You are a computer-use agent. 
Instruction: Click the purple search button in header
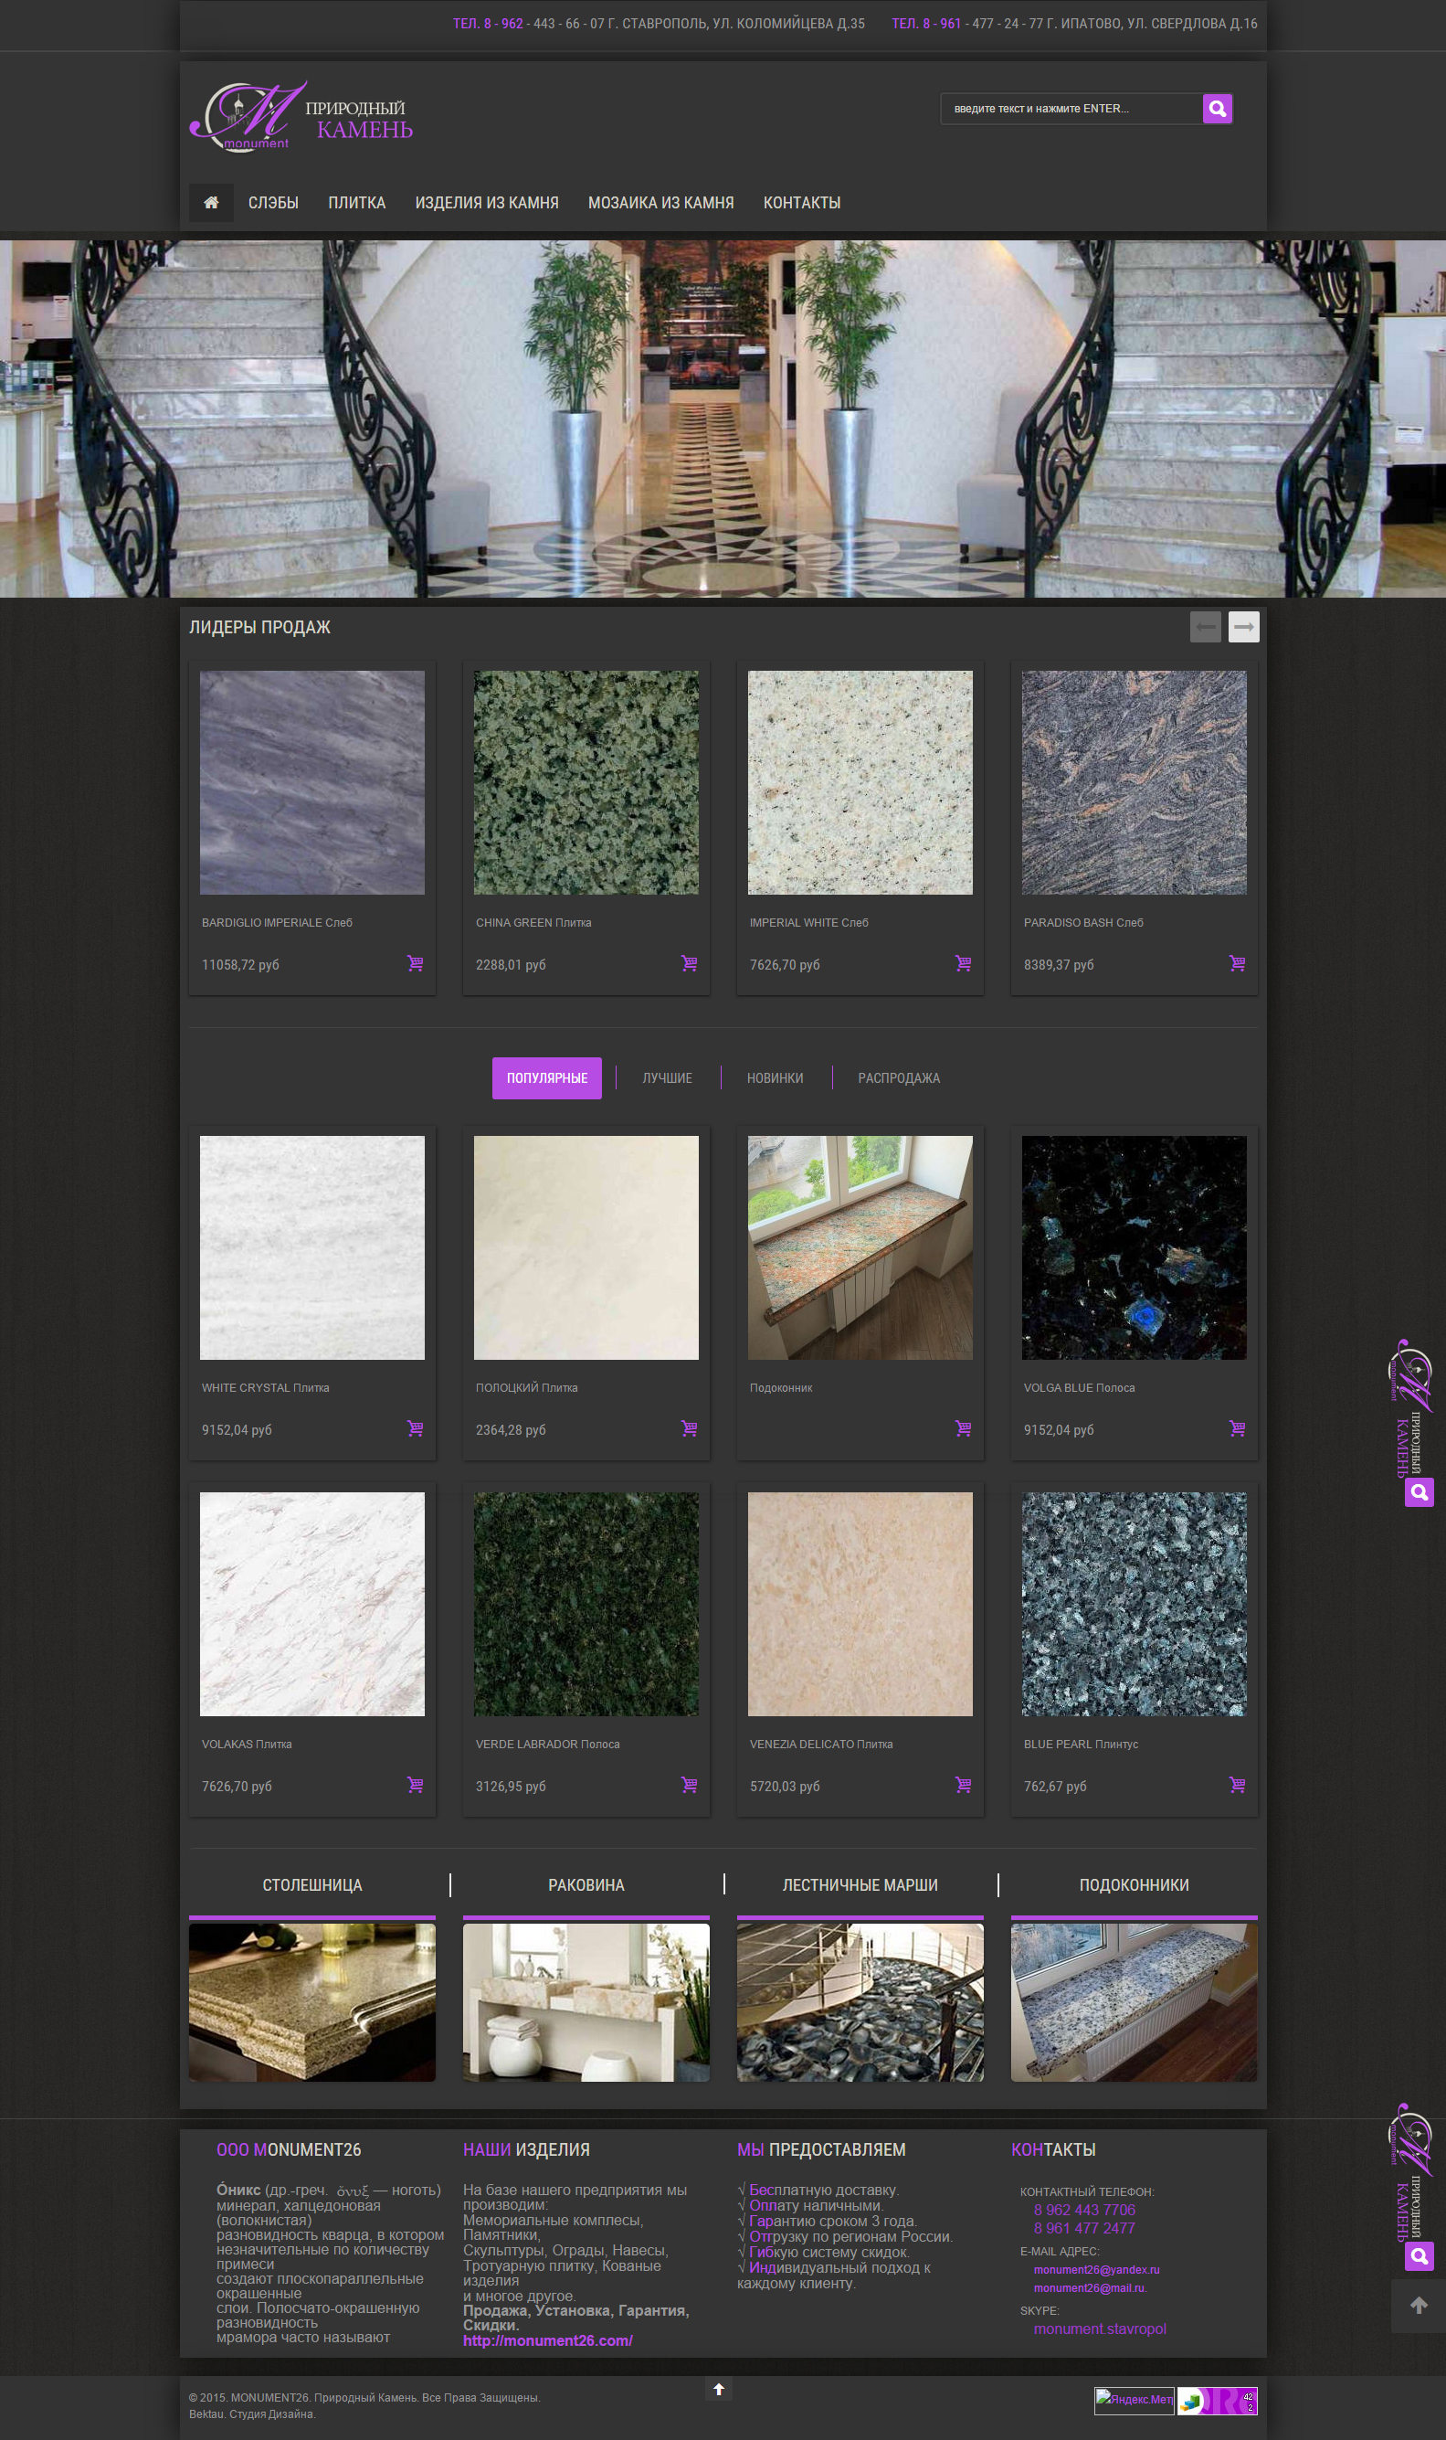(1217, 108)
